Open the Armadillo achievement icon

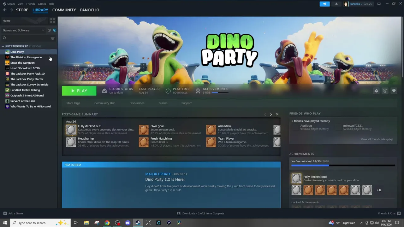coord(211,130)
